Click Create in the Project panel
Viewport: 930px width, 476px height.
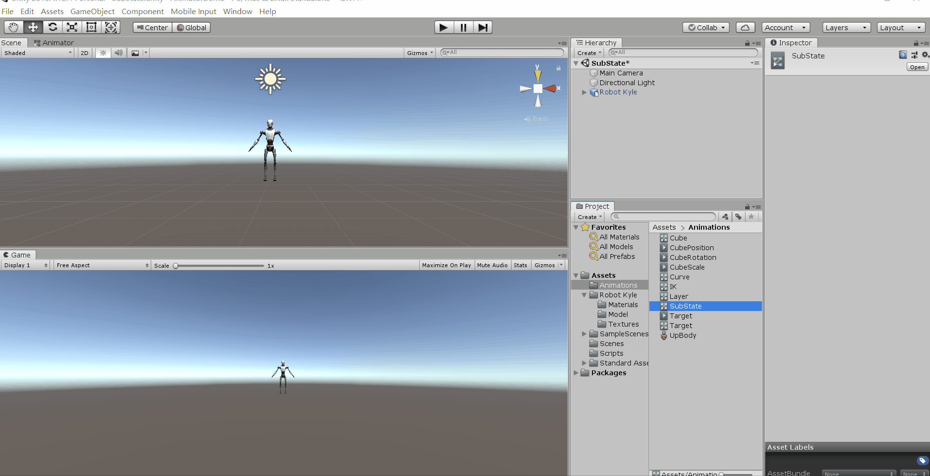590,217
